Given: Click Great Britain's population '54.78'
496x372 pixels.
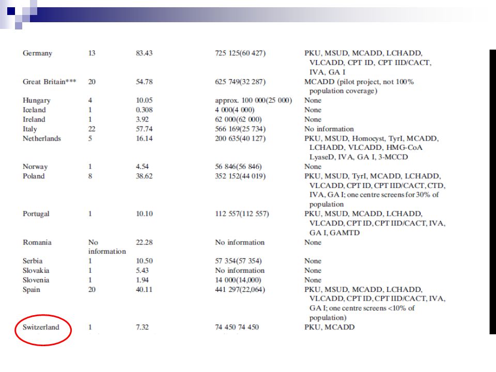Looking at the screenshot, I should [x=144, y=82].
